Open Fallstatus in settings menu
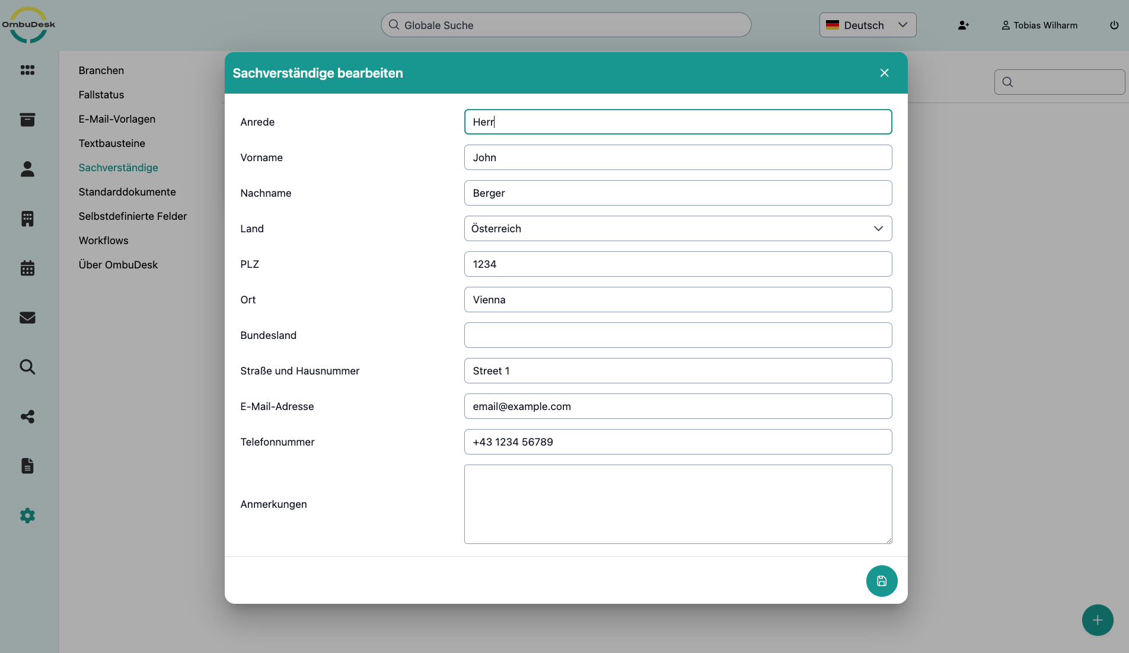Image resolution: width=1129 pixels, height=653 pixels. (101, 95)
